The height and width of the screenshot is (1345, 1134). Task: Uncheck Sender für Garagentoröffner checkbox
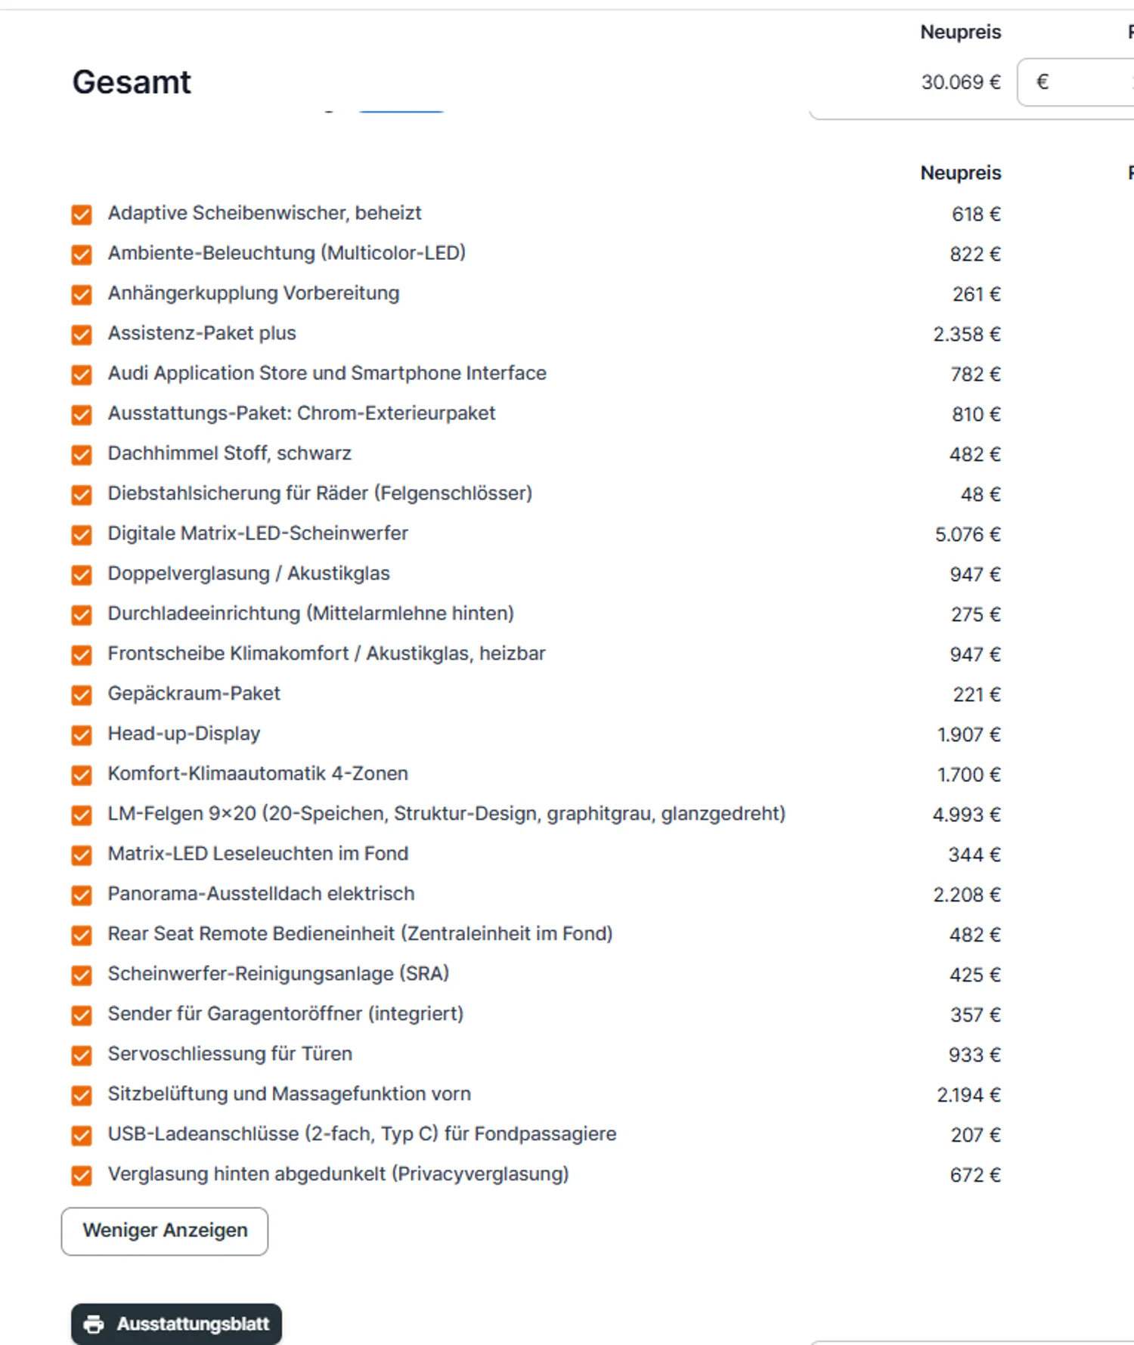pyautogui.click(x=82, y=1016)
